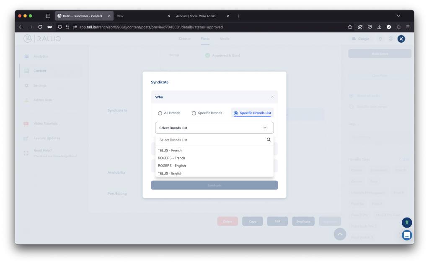Open the browser downloads icon
429x264 pixels.
click(379, 27)
